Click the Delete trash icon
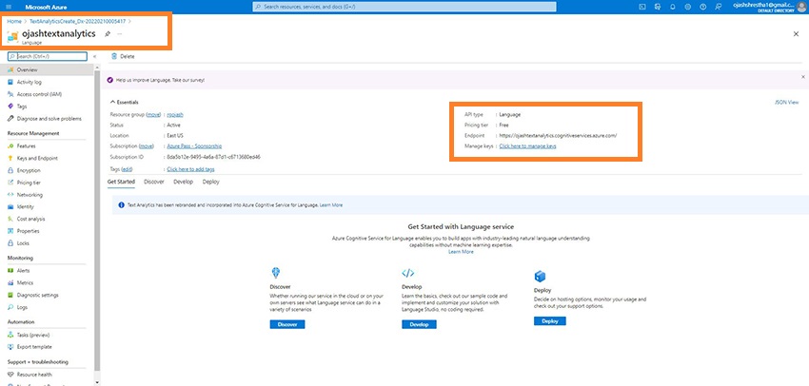The image size is (809, 386). [114, 56]
